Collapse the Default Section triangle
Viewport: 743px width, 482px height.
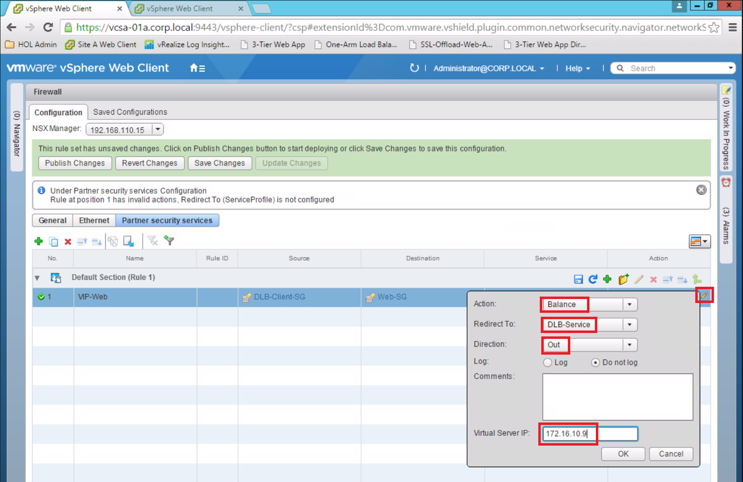37,278
